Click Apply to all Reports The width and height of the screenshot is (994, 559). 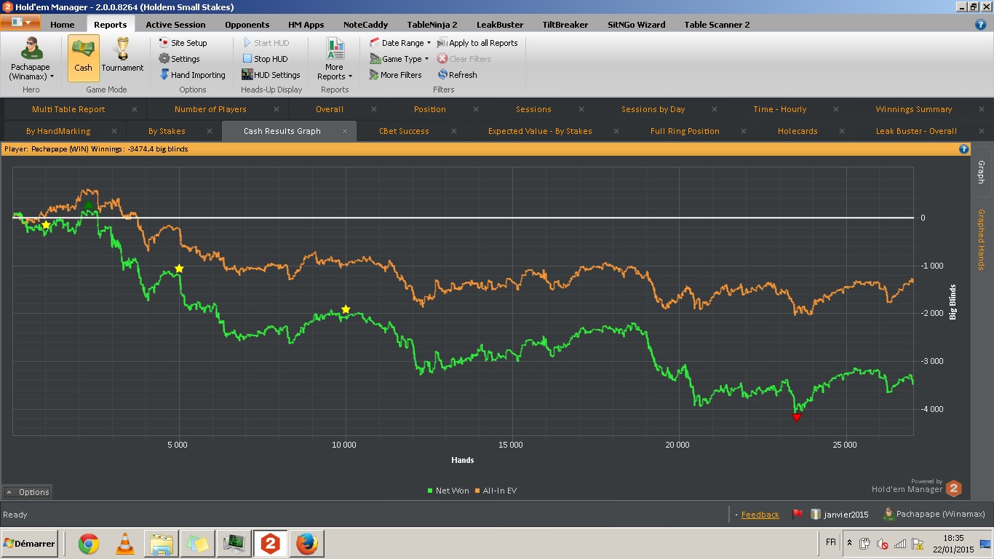click(477, 43)
